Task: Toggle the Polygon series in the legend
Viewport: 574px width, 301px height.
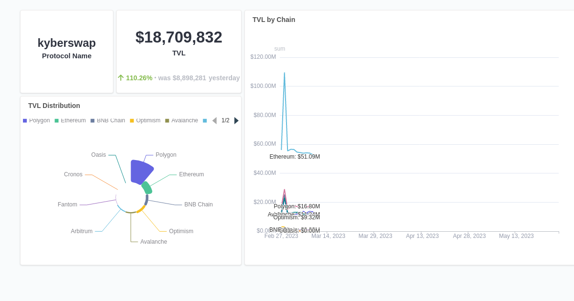Action: (x=40, y=120)
